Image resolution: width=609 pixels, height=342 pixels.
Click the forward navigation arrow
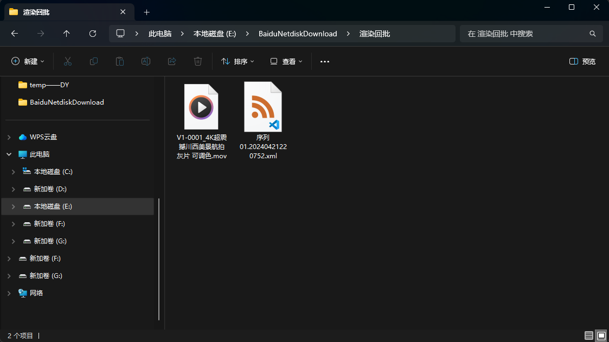coord(40,34)
